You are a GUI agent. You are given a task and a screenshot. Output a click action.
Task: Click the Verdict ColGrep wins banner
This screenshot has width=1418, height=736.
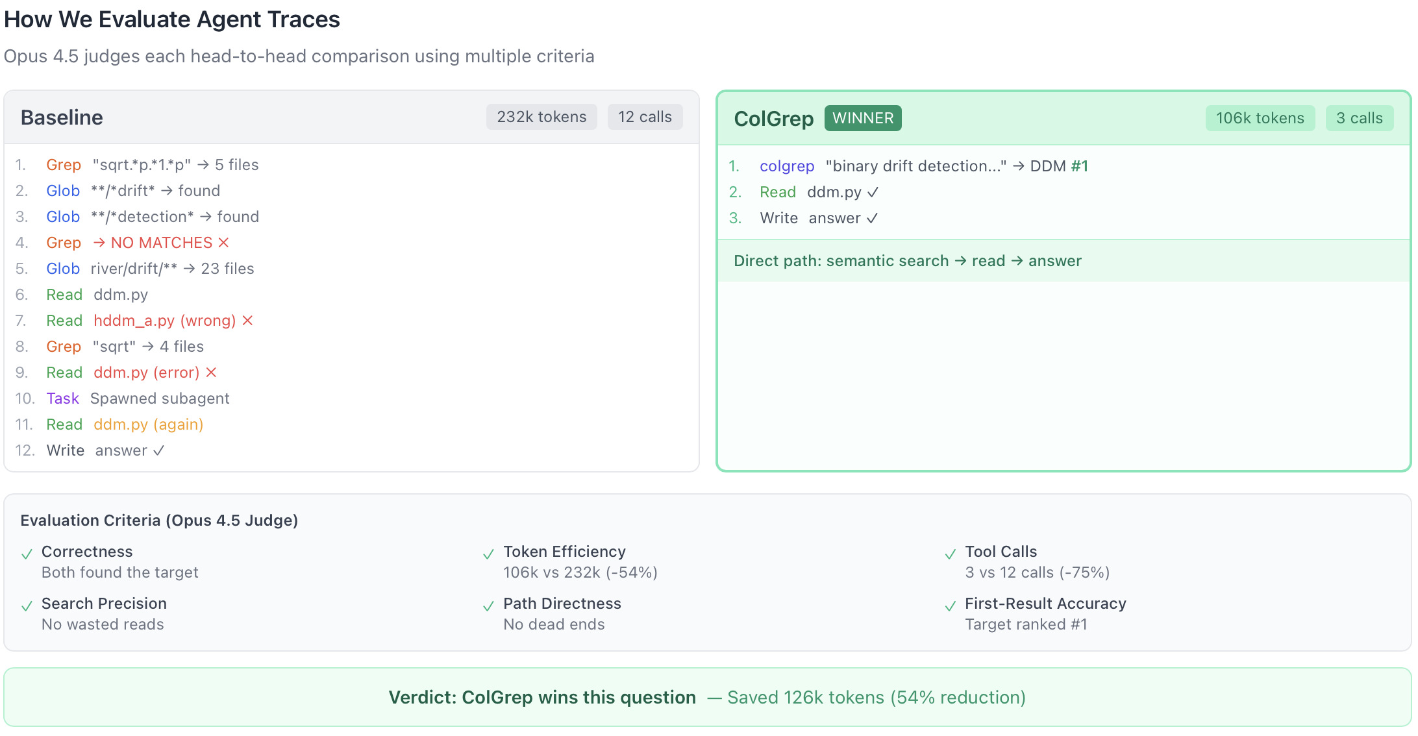point(707,697)
